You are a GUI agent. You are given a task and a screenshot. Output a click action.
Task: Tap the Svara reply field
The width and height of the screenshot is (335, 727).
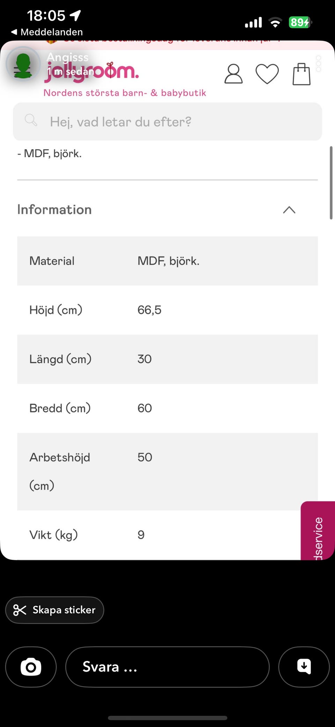coord(167,667)
